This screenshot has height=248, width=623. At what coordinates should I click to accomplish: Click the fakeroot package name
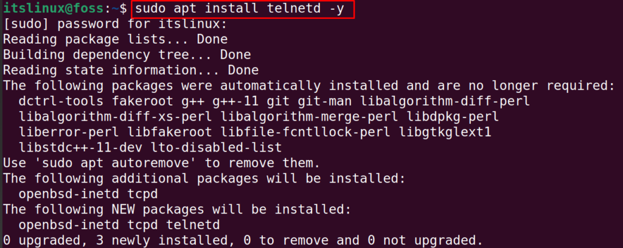[x=143, y=101]
